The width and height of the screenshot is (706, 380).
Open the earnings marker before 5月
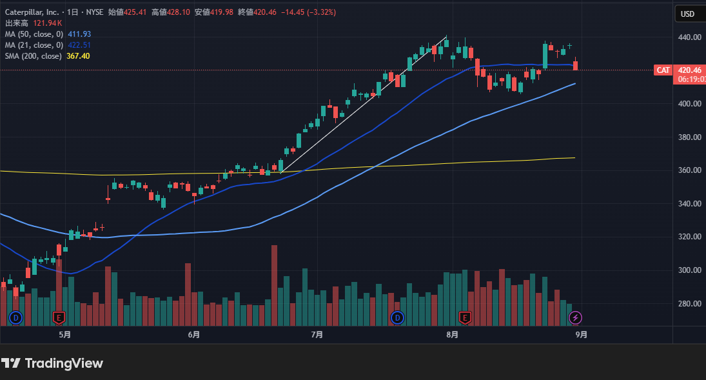pos(59,318)
